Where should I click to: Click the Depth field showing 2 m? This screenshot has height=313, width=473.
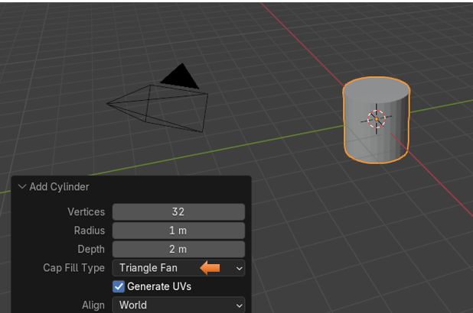coord(178,249)
